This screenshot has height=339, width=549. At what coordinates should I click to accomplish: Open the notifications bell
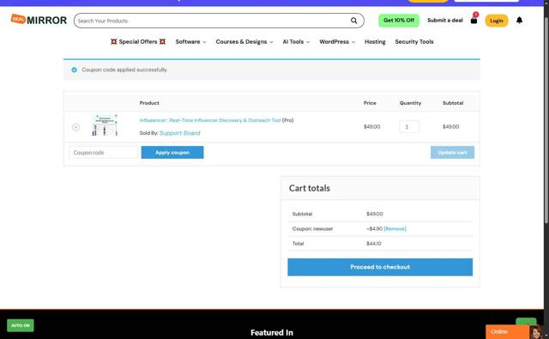(x=519, y=21)
